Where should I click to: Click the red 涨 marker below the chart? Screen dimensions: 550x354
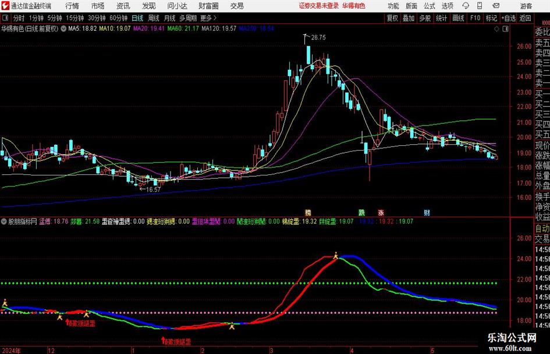pos(381,212)
